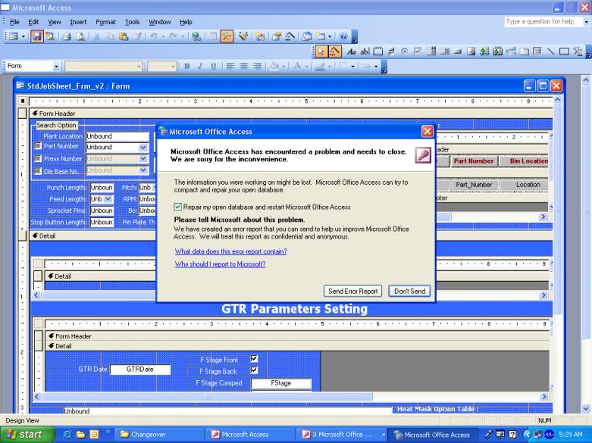
Task: Click the More Controls toolbox icon
Action: coord(578,51)
